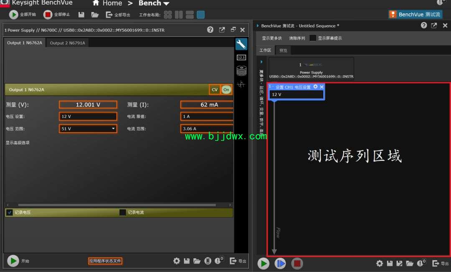This screenshot has height=272, width=451.
Task: Open the data logger disk-stack icon
Action: (x=242, y=71)
